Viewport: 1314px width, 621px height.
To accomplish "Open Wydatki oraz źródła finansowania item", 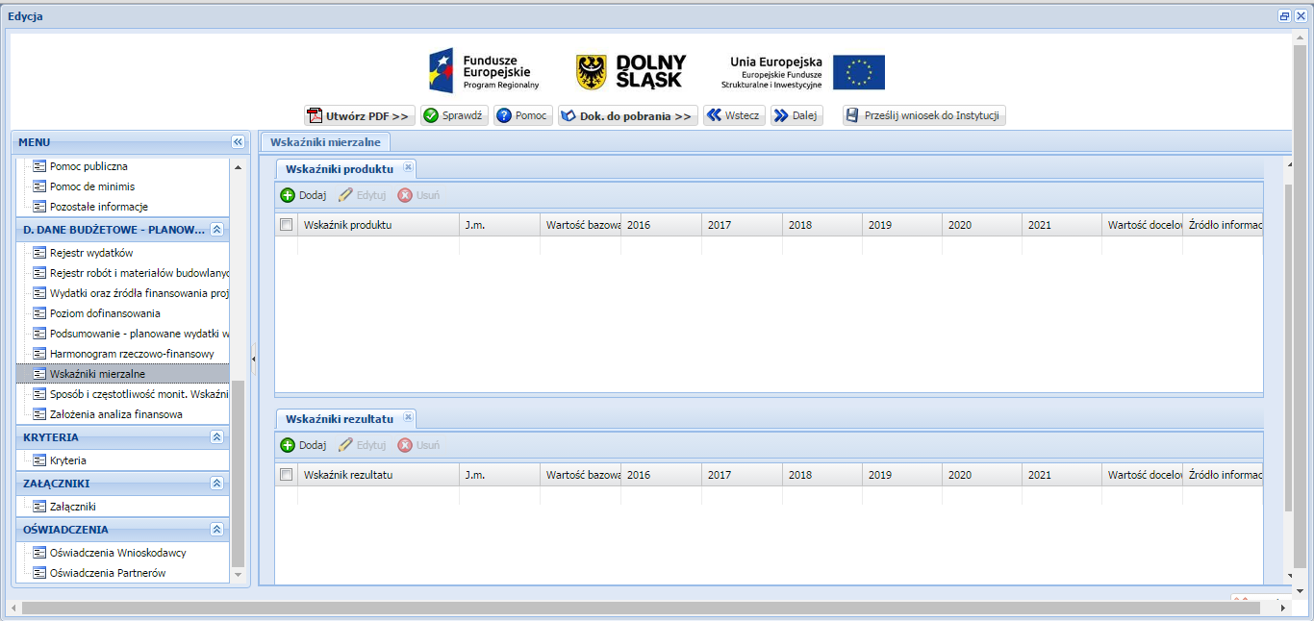I will [x=131, y=293].
